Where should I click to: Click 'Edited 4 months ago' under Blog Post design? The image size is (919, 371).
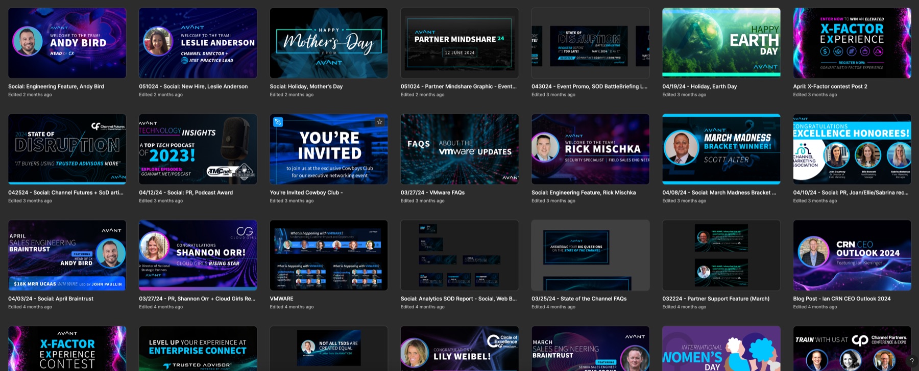pyautogui.click(x=815, y=307)
